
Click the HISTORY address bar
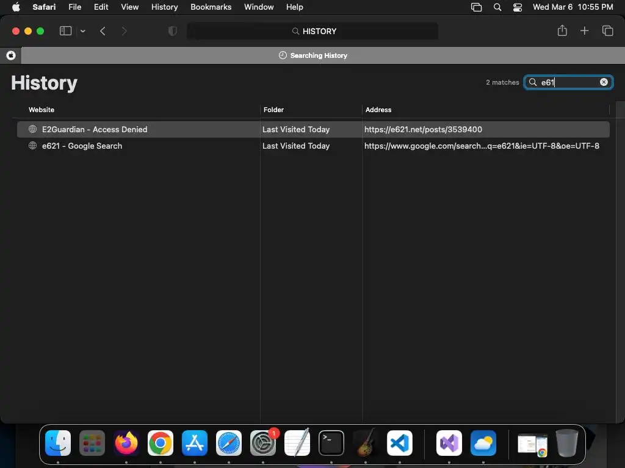pyautogui.click(x=312, y=31)
